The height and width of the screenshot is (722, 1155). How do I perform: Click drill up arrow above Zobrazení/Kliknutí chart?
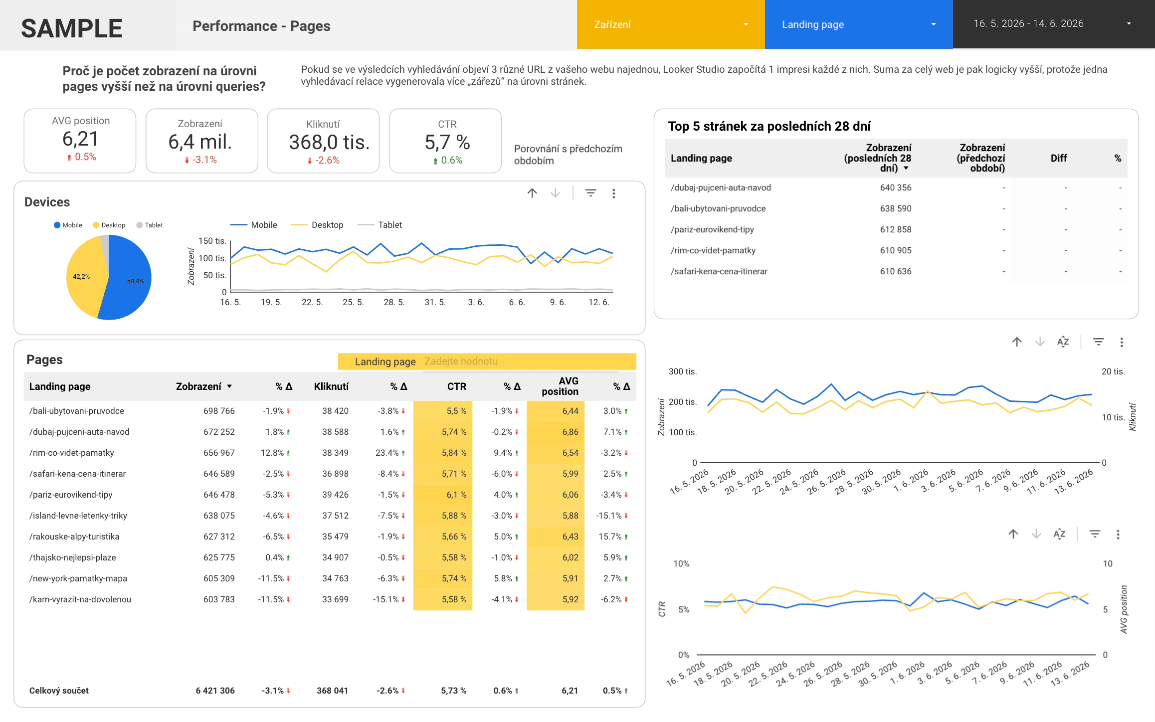point(1017,342)
